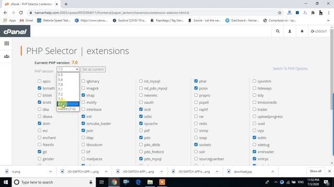The width and height of the screenshot is (334, 187).
Task: Click the LOGOUT button
Action: [319, 31]
